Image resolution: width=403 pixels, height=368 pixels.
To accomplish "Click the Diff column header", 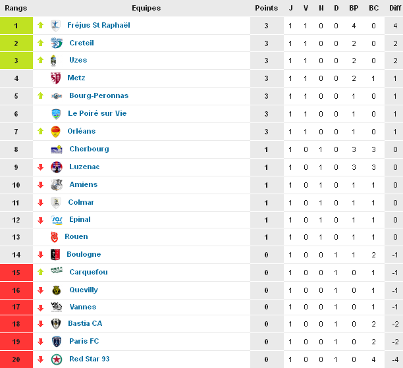I will point(394,8).
